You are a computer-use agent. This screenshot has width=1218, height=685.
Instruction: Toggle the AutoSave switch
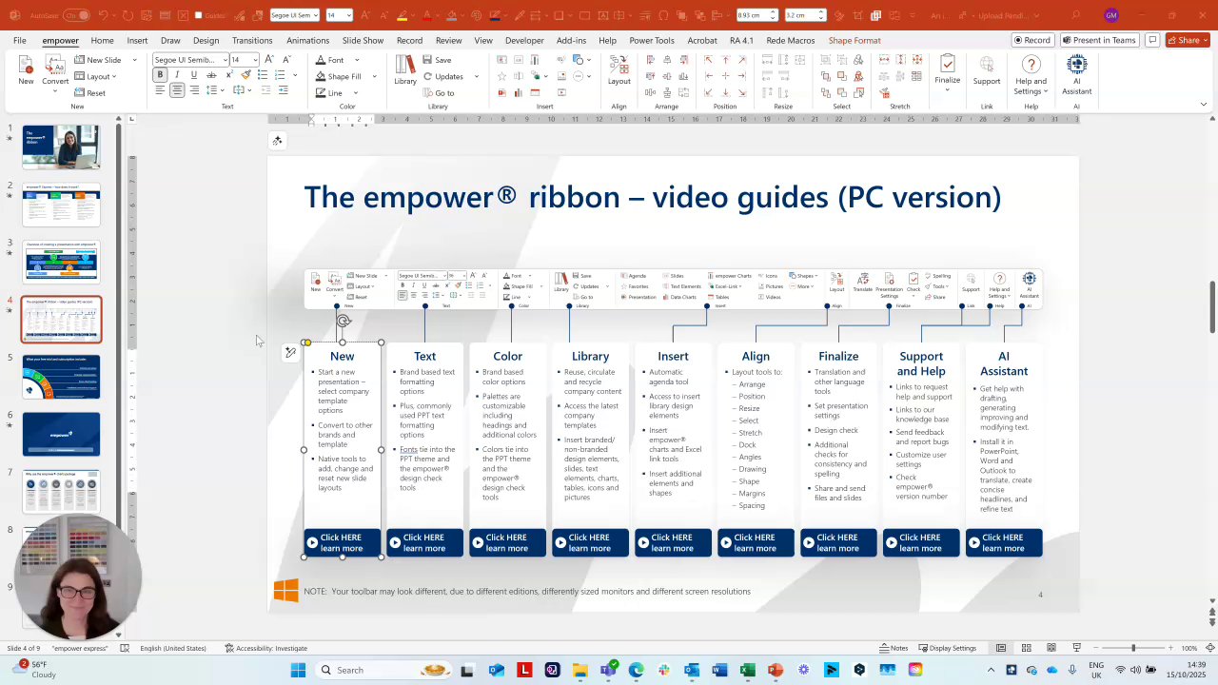coord(77,15)
